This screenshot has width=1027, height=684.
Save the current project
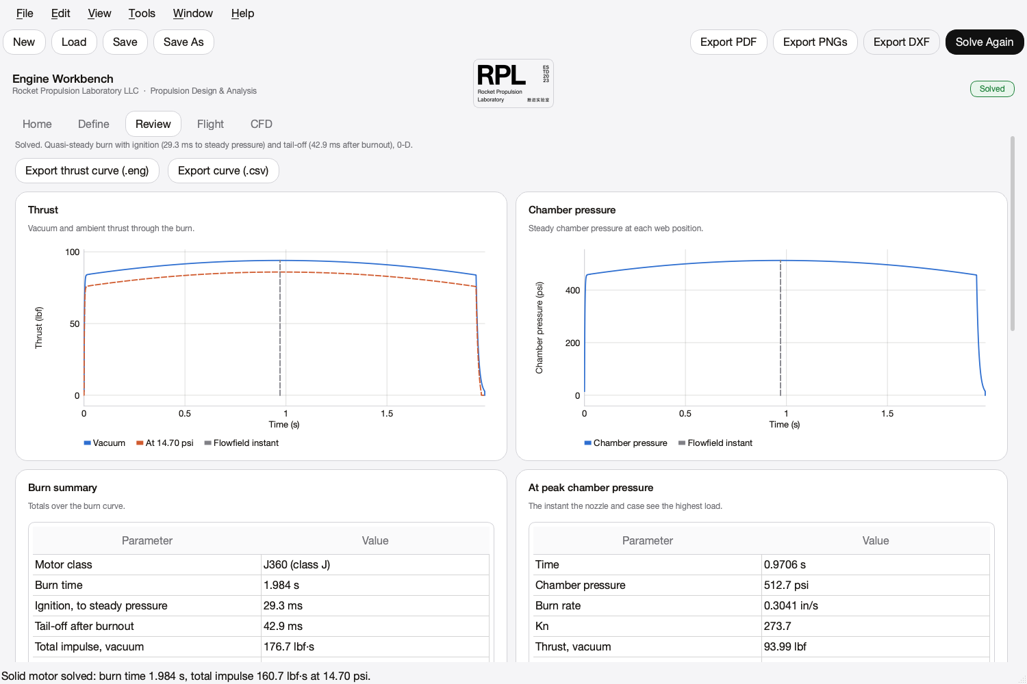point(125,42)
